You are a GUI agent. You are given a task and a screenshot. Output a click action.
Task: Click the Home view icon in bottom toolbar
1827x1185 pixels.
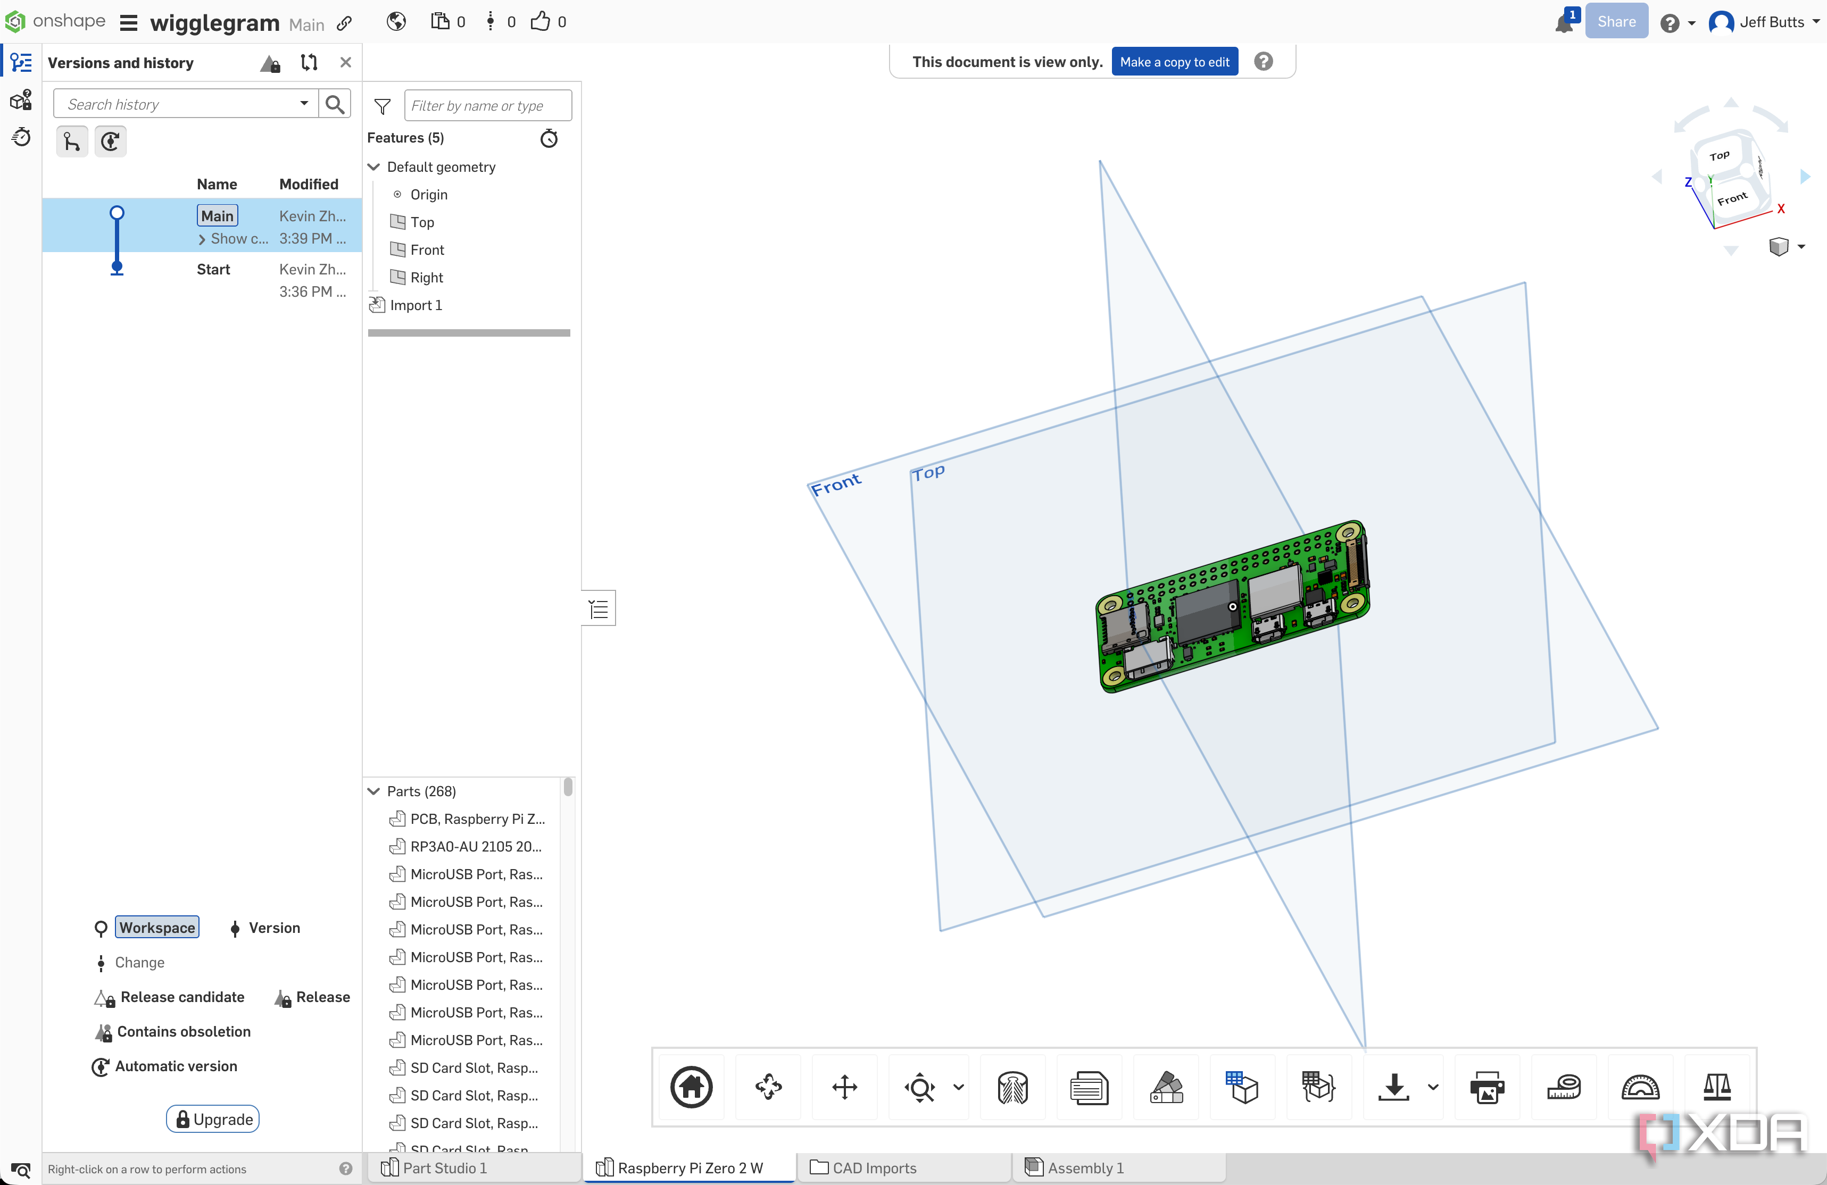point(692,1087)
